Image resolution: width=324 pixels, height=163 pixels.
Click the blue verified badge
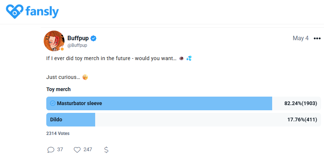pyautogui.click(x=94, y=38)
